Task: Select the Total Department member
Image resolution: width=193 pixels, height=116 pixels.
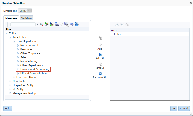Action: (26, 41)
